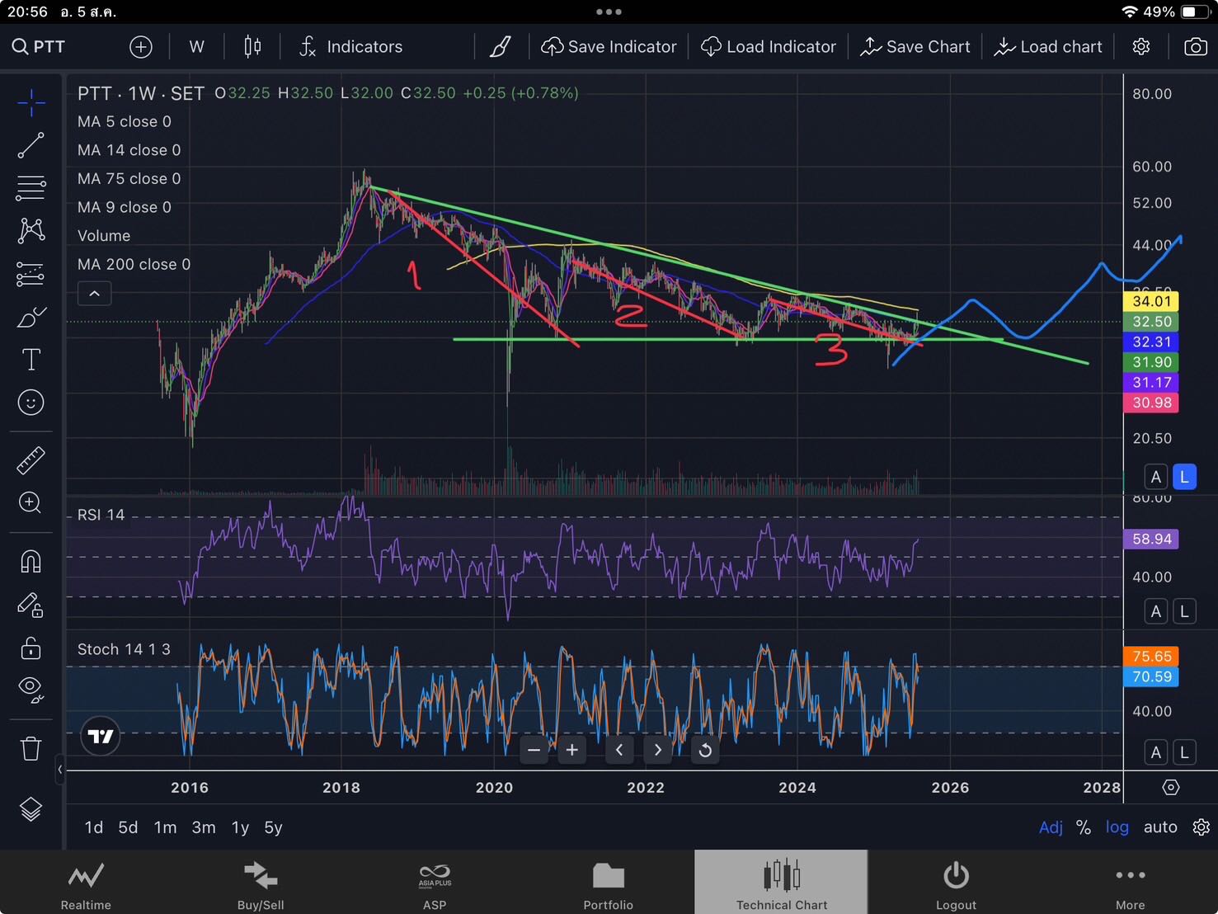
Task: Click the TradingView logo badge
Action: click(101, 736)
